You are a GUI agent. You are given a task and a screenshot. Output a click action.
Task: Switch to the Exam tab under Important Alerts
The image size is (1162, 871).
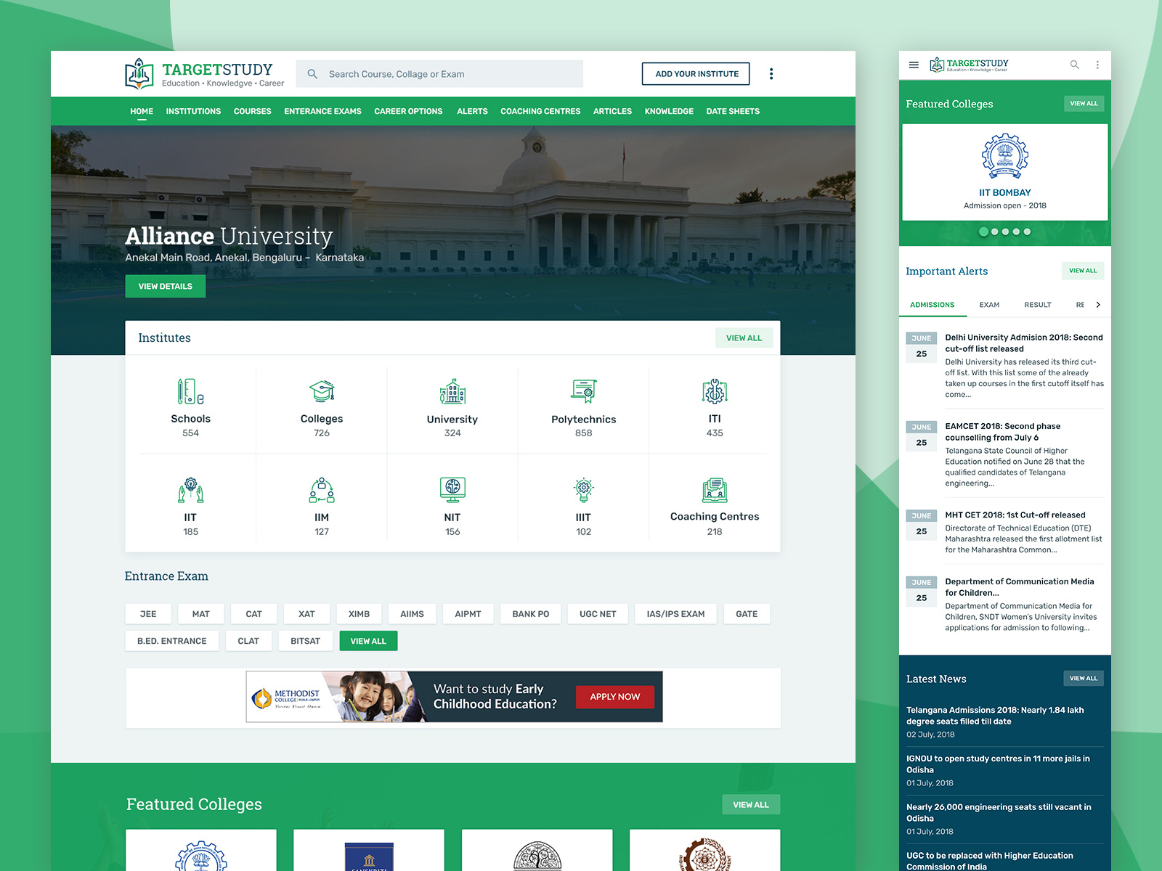click(989, 305)
